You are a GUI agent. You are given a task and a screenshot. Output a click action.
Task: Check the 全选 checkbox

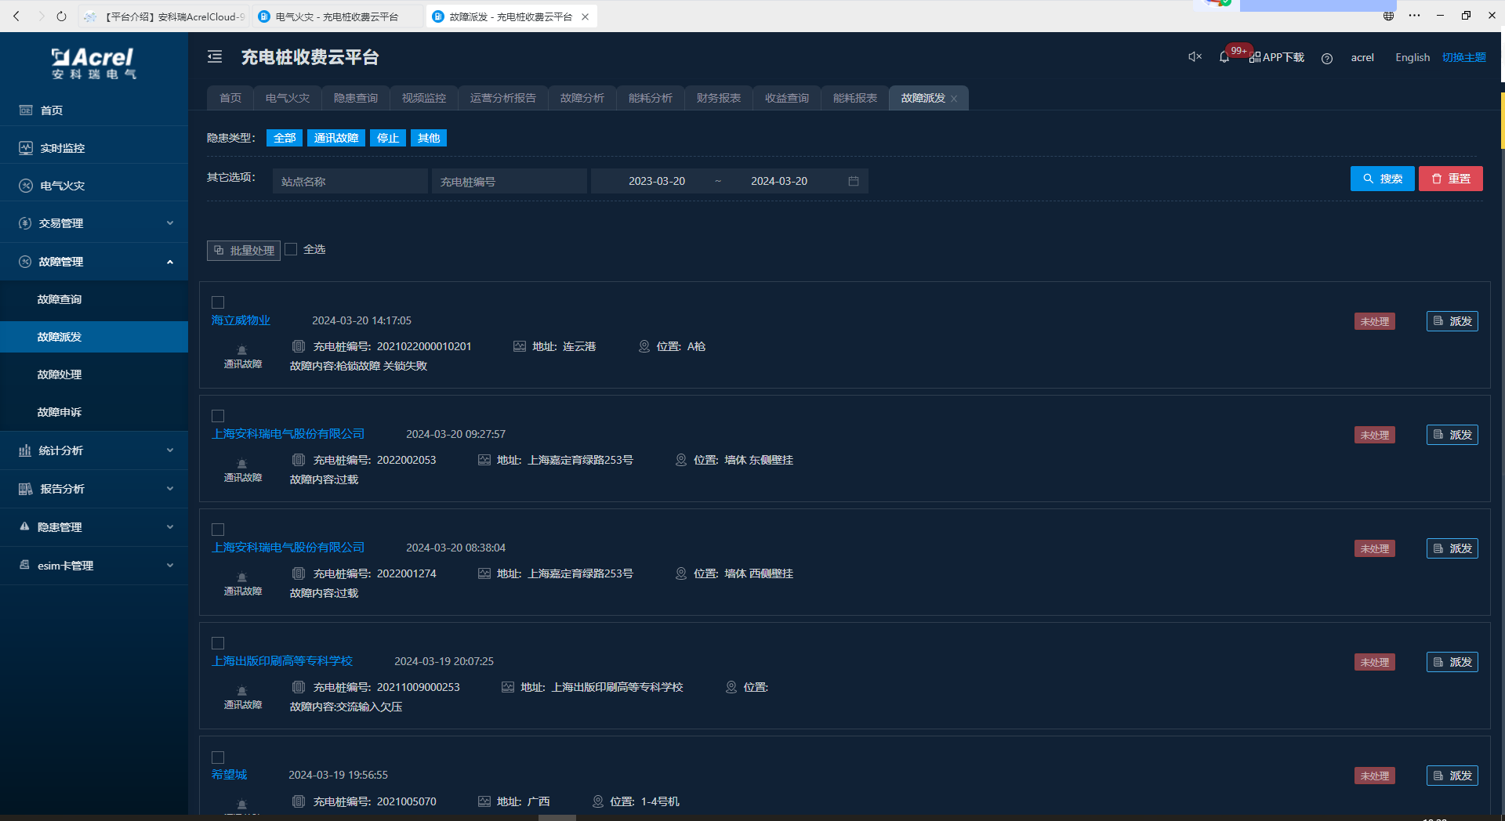click(x=291, y=249)
